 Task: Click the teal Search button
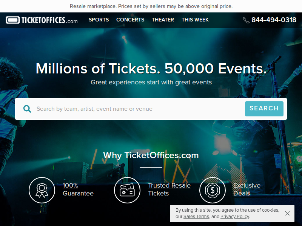(264, 109)
